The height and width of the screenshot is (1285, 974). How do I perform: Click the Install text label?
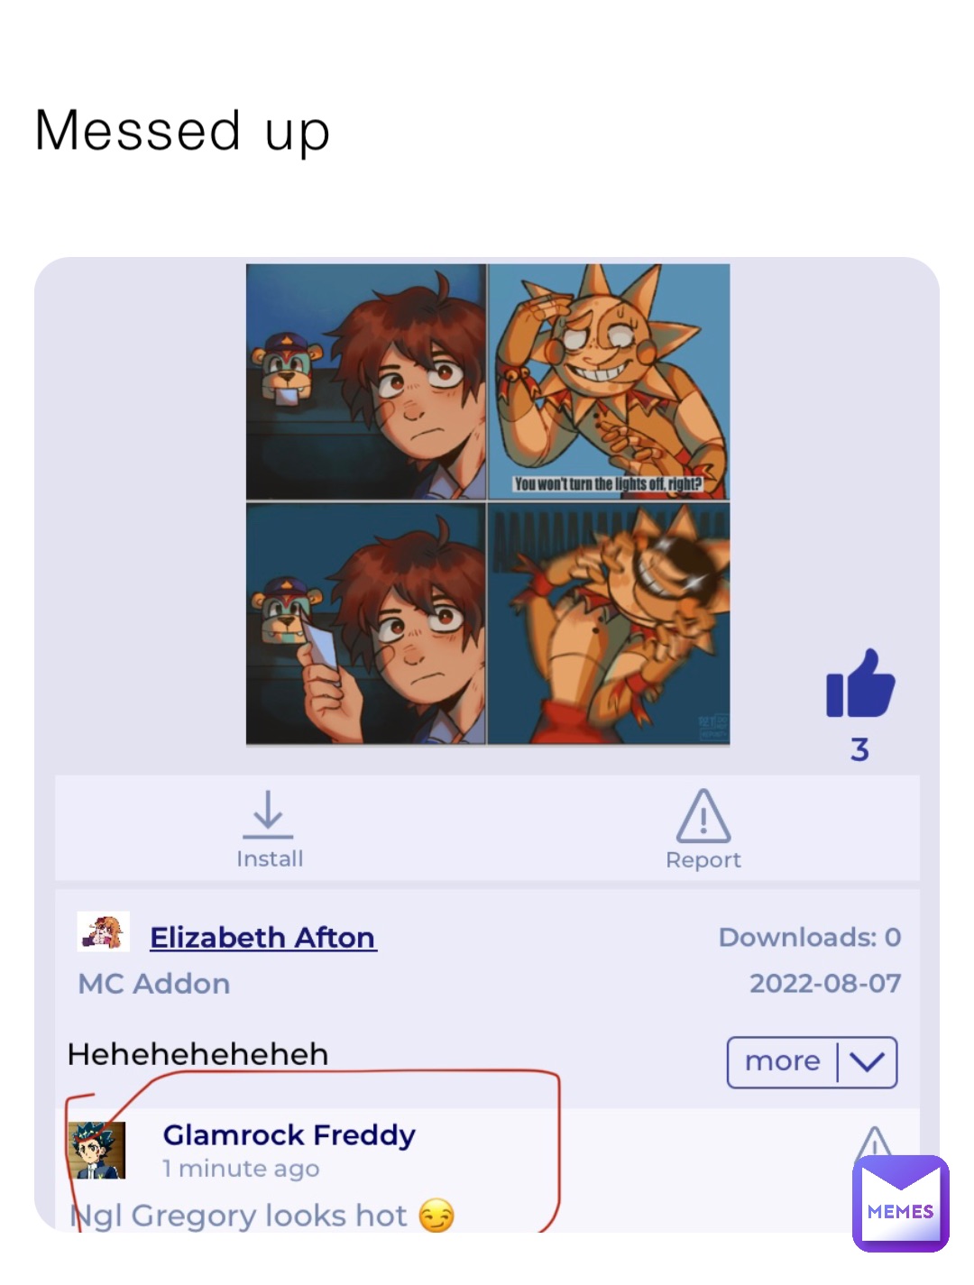tap(270, 858)
